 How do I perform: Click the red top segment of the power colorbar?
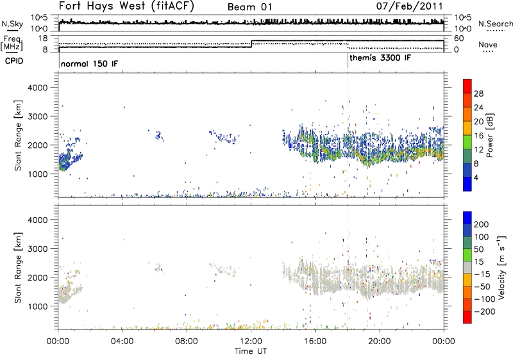click(x=467, y=86)
